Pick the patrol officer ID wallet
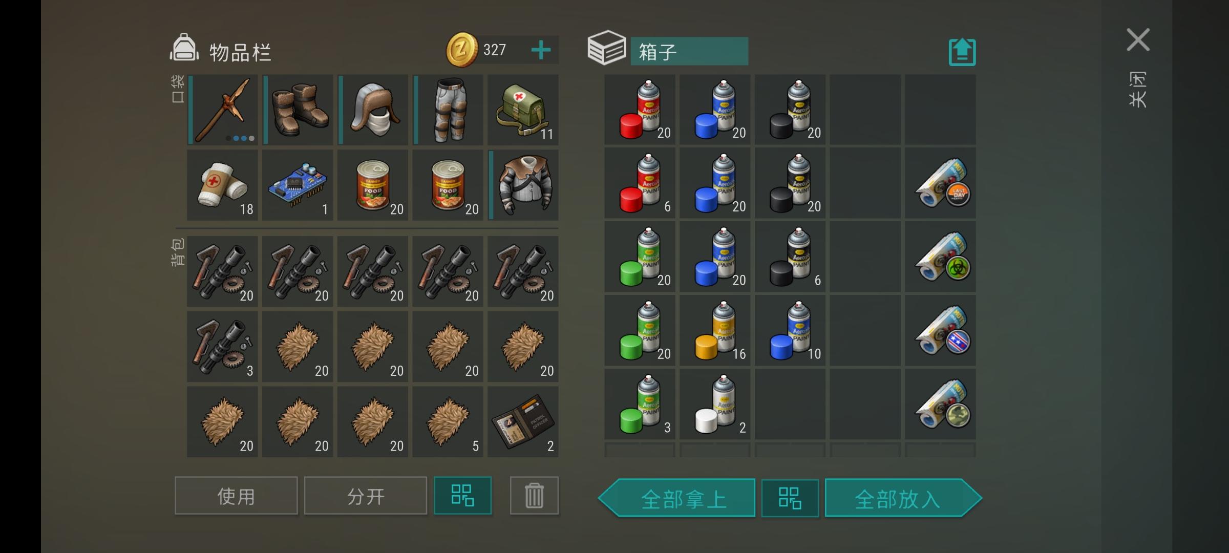 click(523, 421)
